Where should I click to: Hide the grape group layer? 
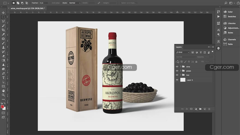click(177, 71)
